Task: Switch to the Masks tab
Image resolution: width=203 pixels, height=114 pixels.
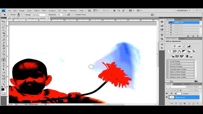Action: (182, 39)
